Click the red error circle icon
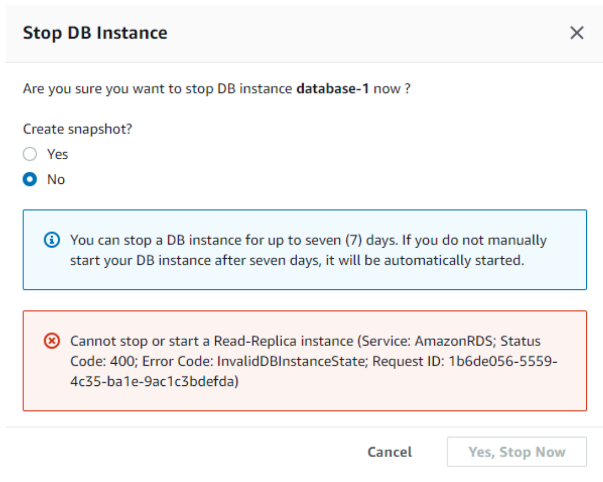 [52, 341]
